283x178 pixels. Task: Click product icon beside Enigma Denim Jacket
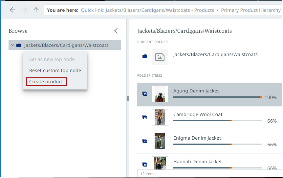coord(145,141)
